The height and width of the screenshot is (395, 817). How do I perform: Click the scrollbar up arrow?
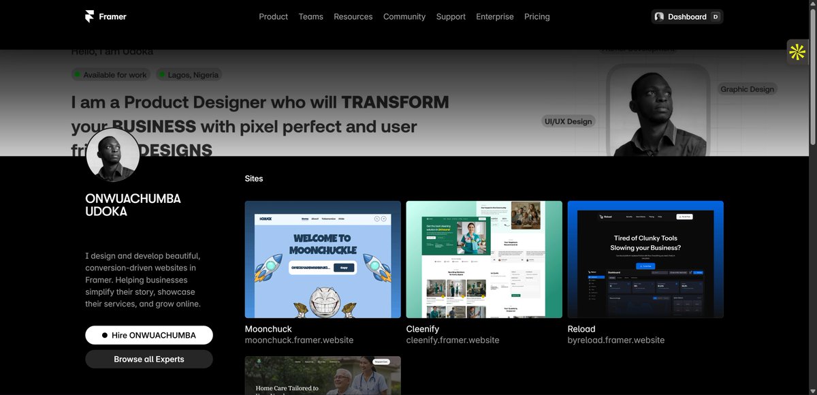[813, 3]
